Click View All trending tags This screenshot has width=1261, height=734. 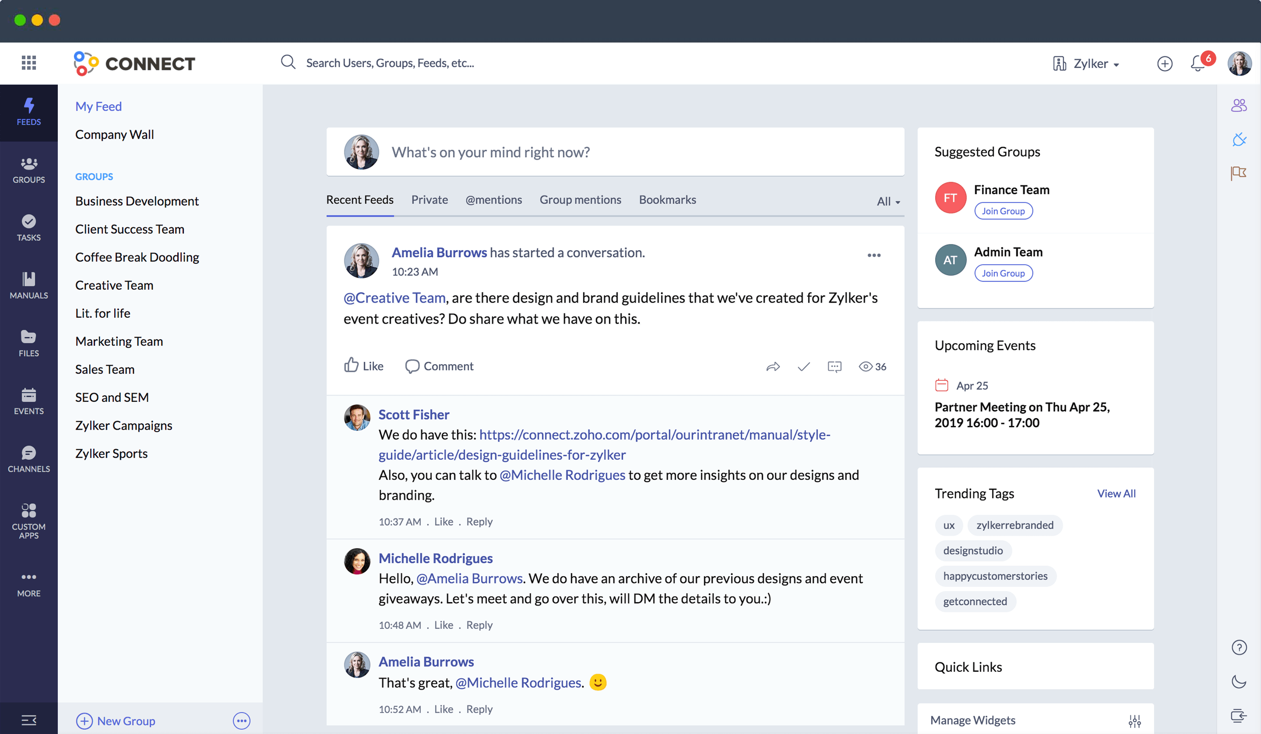pos(1116,494)
